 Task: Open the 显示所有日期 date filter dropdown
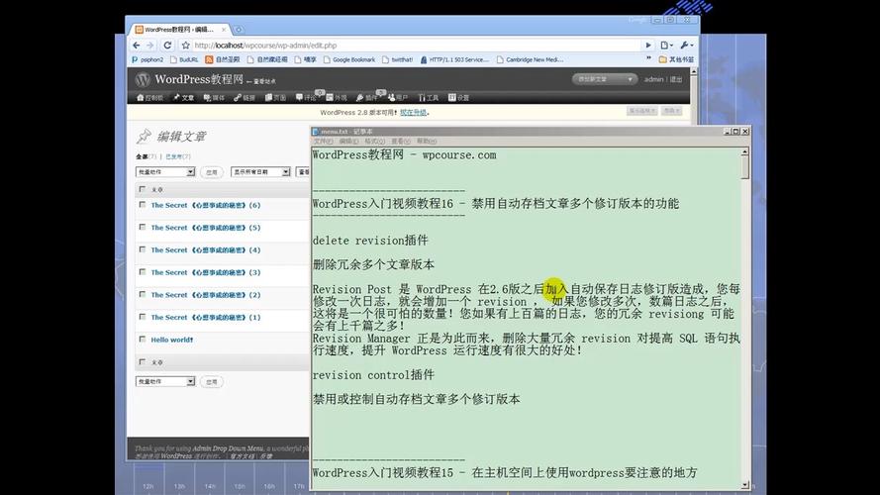260,171
